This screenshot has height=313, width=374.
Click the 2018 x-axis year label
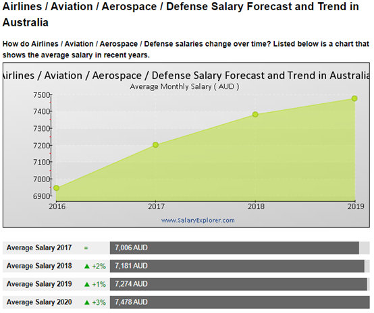pyautogui.click(x=256, y=206)
